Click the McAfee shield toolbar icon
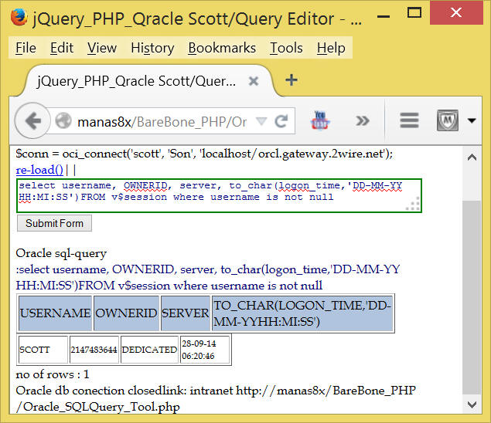 (448, 120)
